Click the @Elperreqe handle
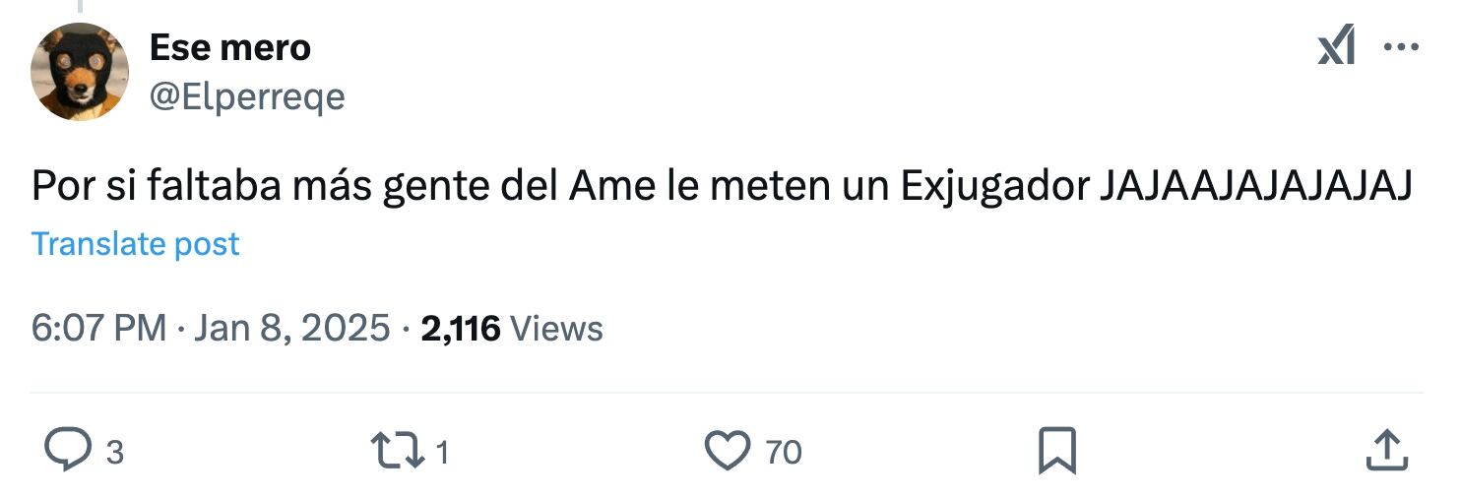Viewport: 1461px width, 498px height. [247, 96]
